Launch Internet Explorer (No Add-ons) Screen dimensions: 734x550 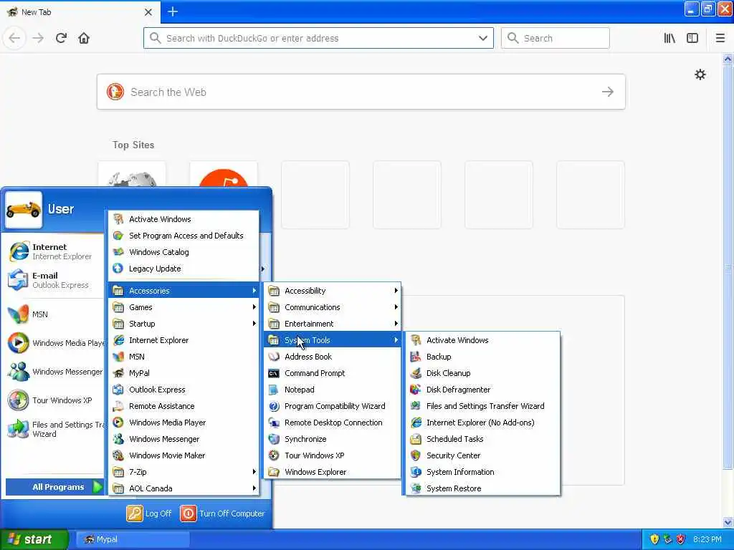[x=482, y=423]
